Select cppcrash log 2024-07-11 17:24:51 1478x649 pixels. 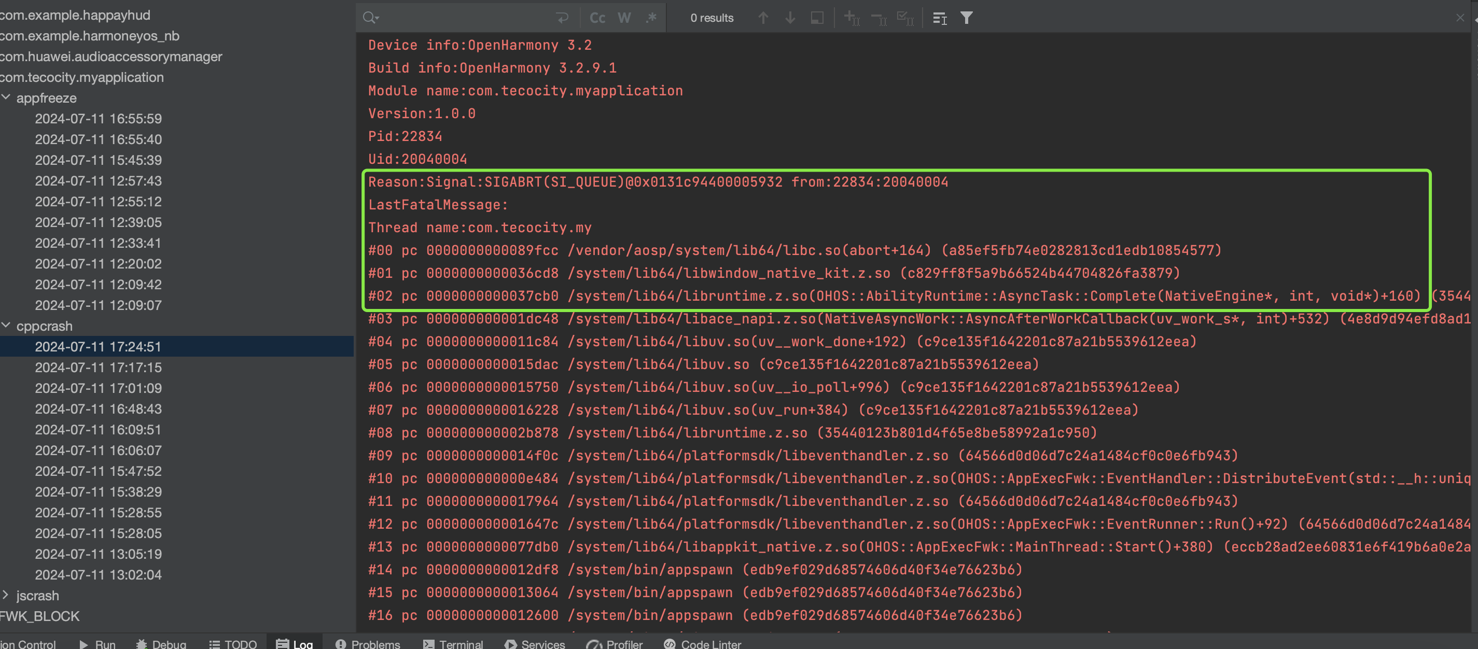(98, 346)
